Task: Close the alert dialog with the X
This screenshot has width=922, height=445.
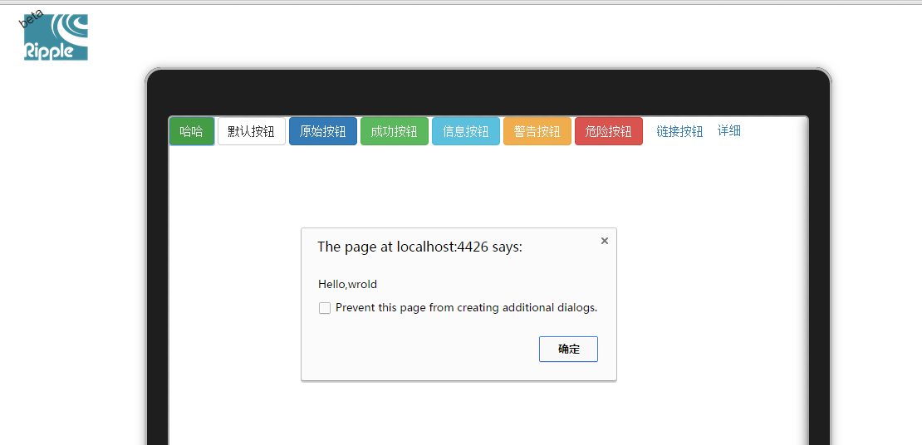Action: coord(605,241)
